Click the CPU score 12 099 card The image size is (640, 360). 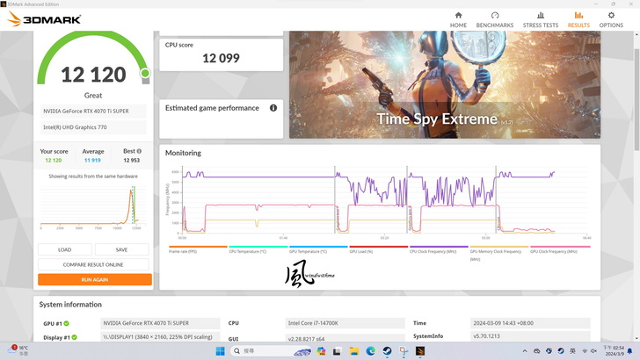(x=221, y=55)
